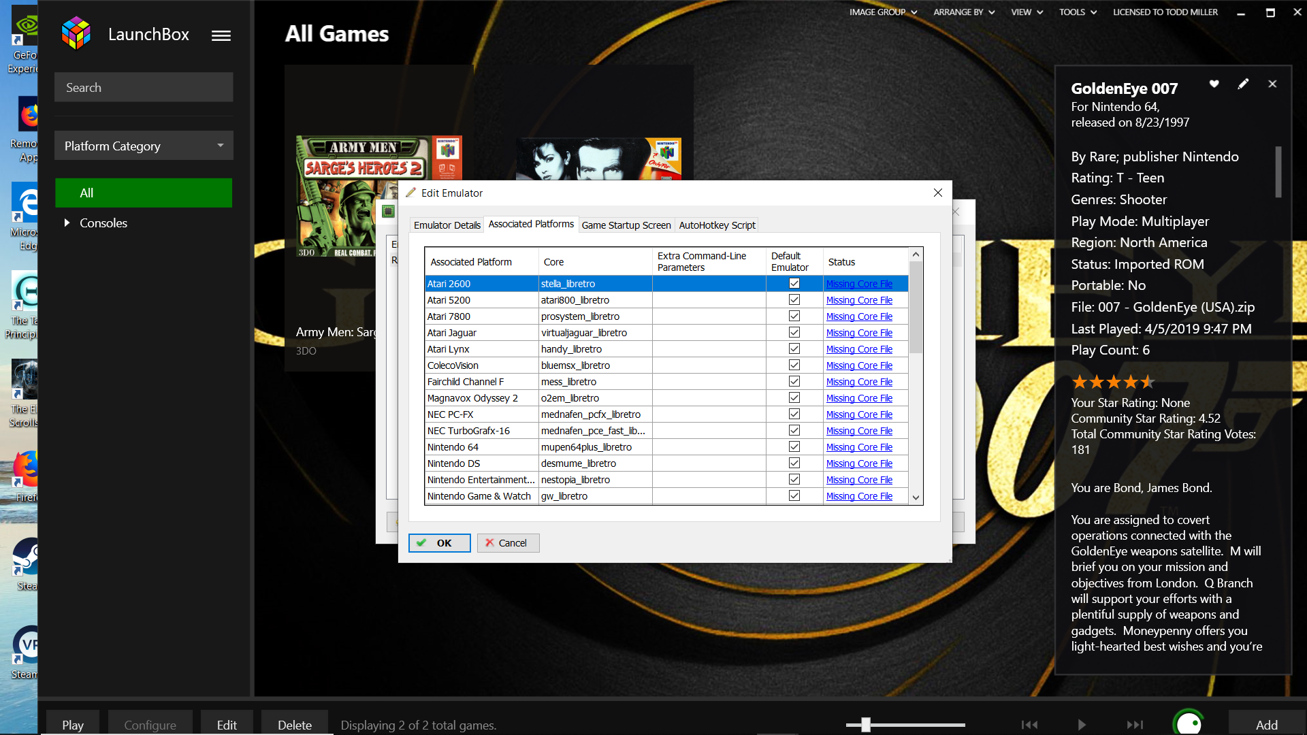Click the Add button

click(1266, 724)
